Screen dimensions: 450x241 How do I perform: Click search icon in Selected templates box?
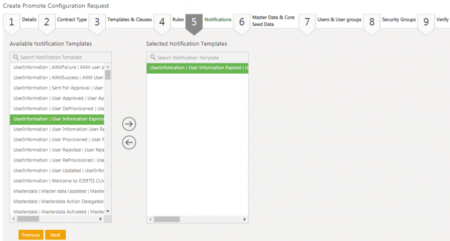[x=152, y=57]
